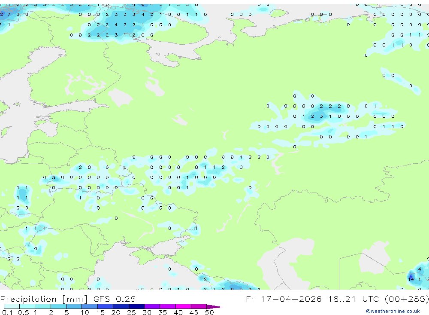Pick the 40–45 mm magenta legend swatch
This screenshot has height=315, width=429.
click(183, 306)
